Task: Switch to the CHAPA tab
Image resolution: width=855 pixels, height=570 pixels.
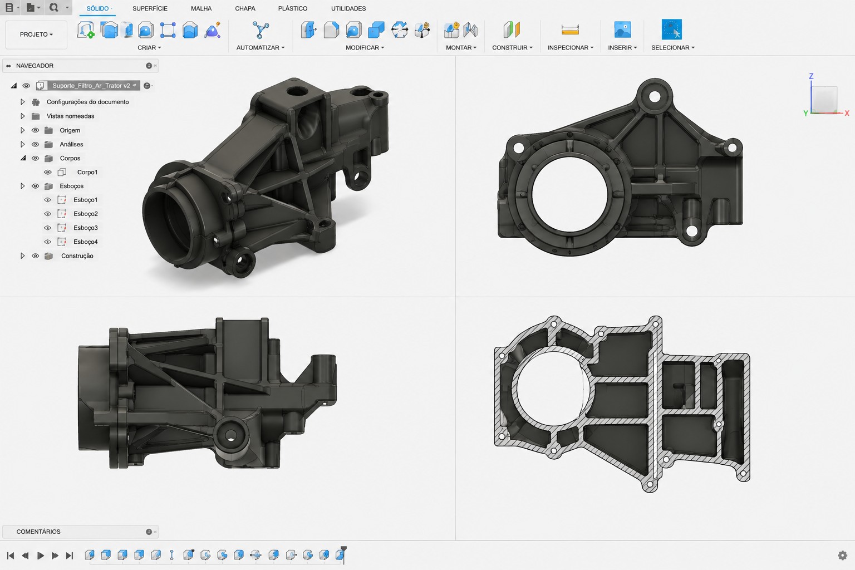Action: coord(245,8)
